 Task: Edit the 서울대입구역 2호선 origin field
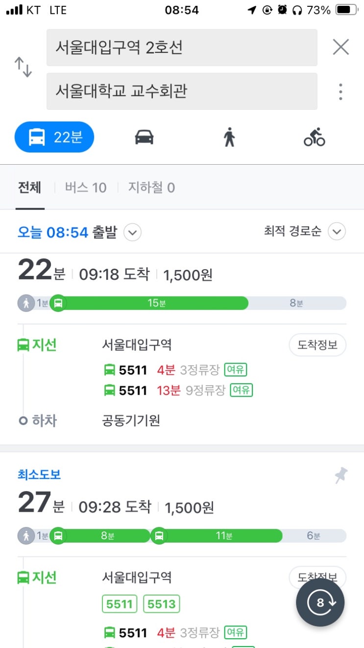[182, 48]
